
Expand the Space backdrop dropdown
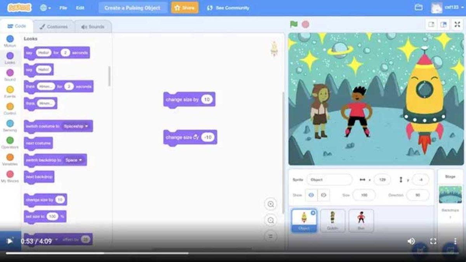80,160
